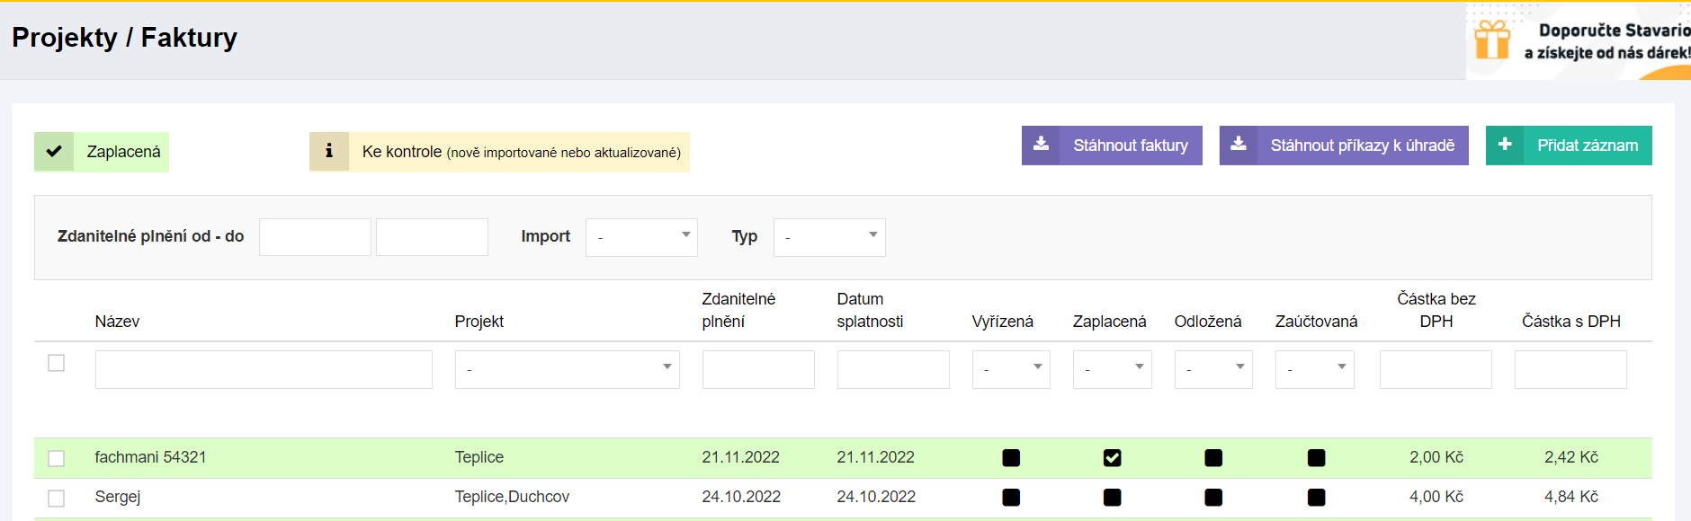Click the Částka s DPH filter field
The image size is (1691, 521).
tap(1570, 369)
